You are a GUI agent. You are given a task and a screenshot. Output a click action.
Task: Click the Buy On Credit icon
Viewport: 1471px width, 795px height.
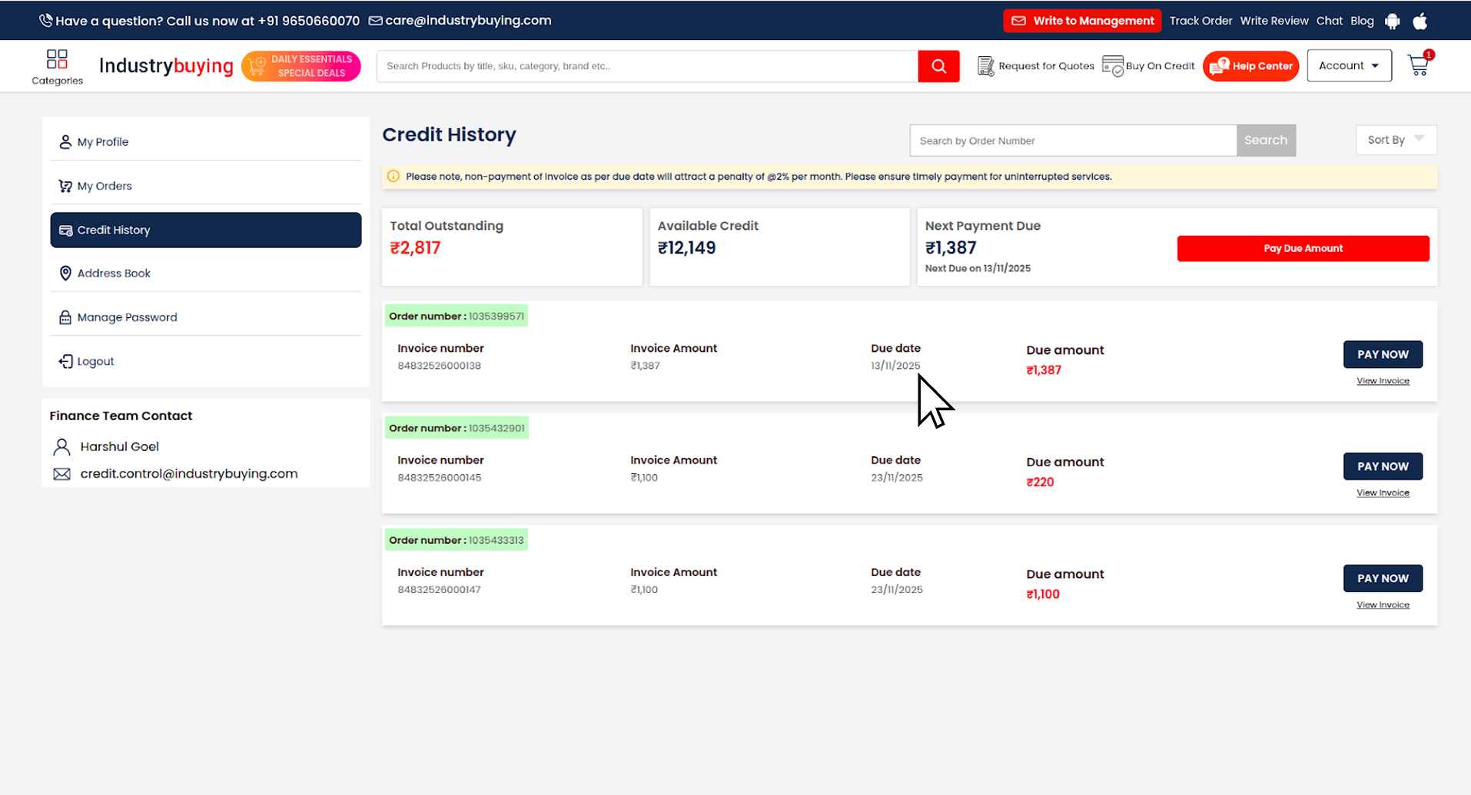(1112, 66)
